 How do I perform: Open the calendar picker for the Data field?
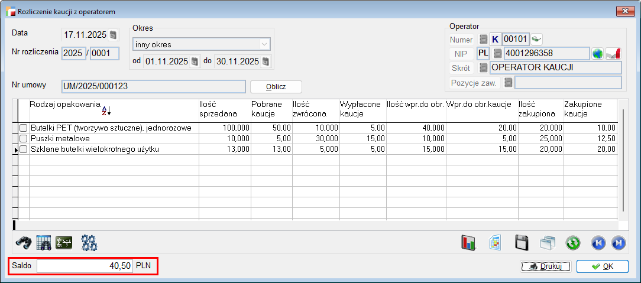point(114,34)
